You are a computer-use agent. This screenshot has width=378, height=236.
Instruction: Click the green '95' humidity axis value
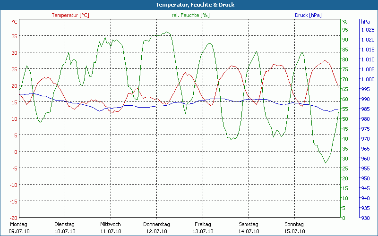[345, 30]
